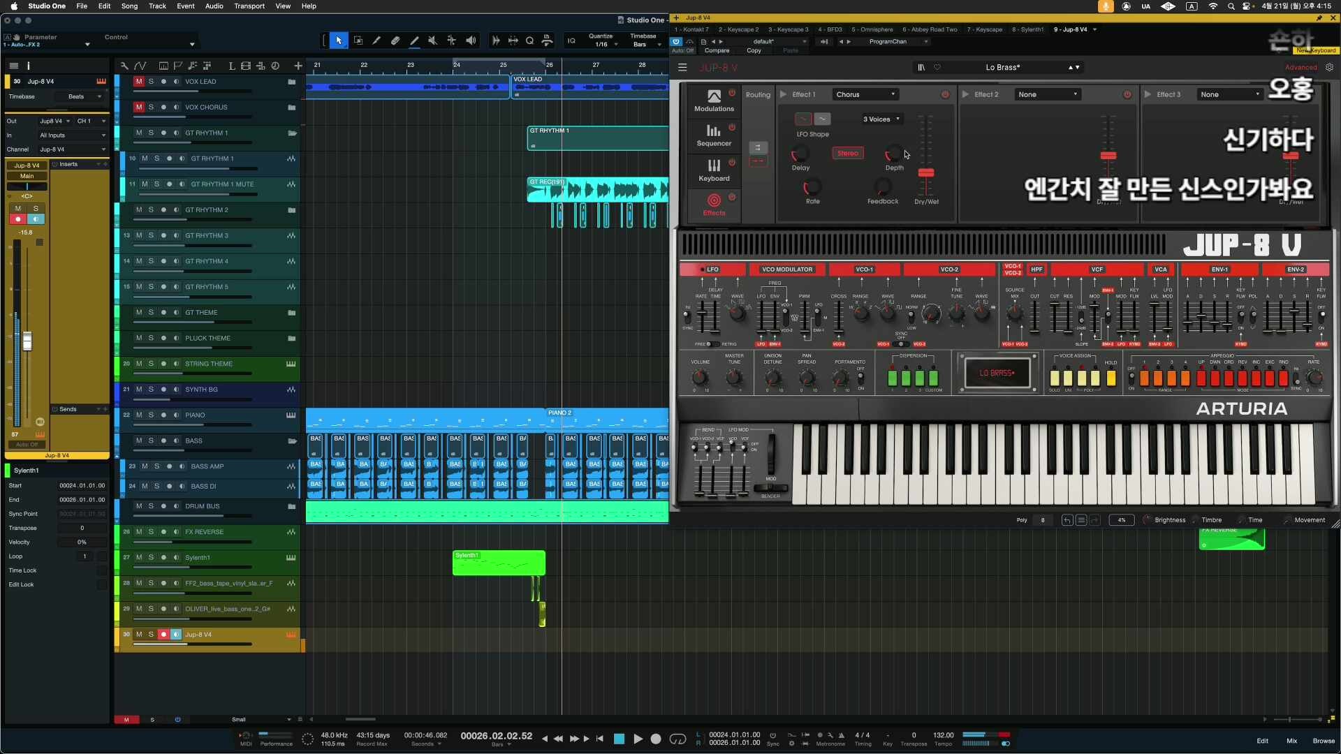Click the add track plus icon
Image resolution: width=1341 pixels, height=754 pixels.
(x=298, y=66)
